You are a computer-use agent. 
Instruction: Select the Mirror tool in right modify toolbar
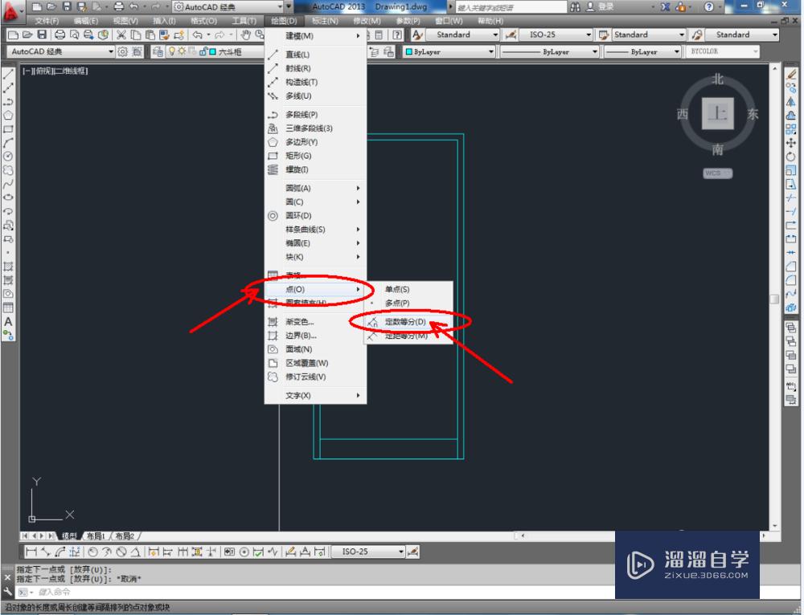tap(791, 102)
